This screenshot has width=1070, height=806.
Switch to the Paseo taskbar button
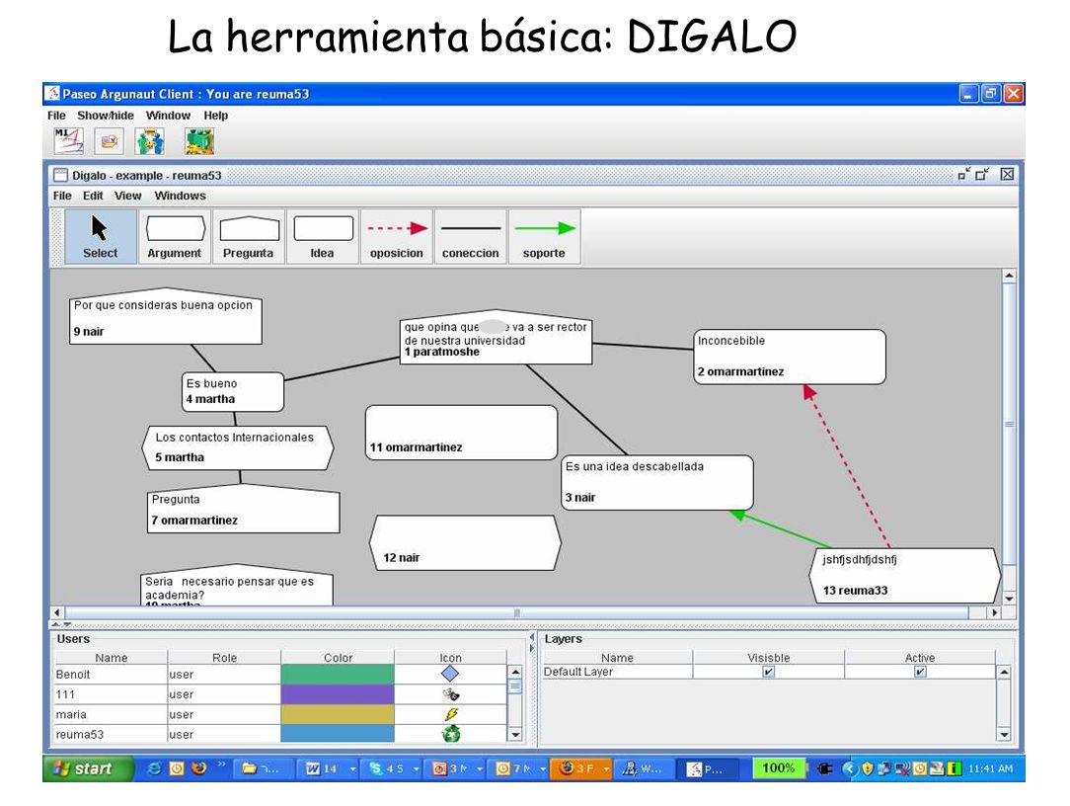click(x=707, y=769)
